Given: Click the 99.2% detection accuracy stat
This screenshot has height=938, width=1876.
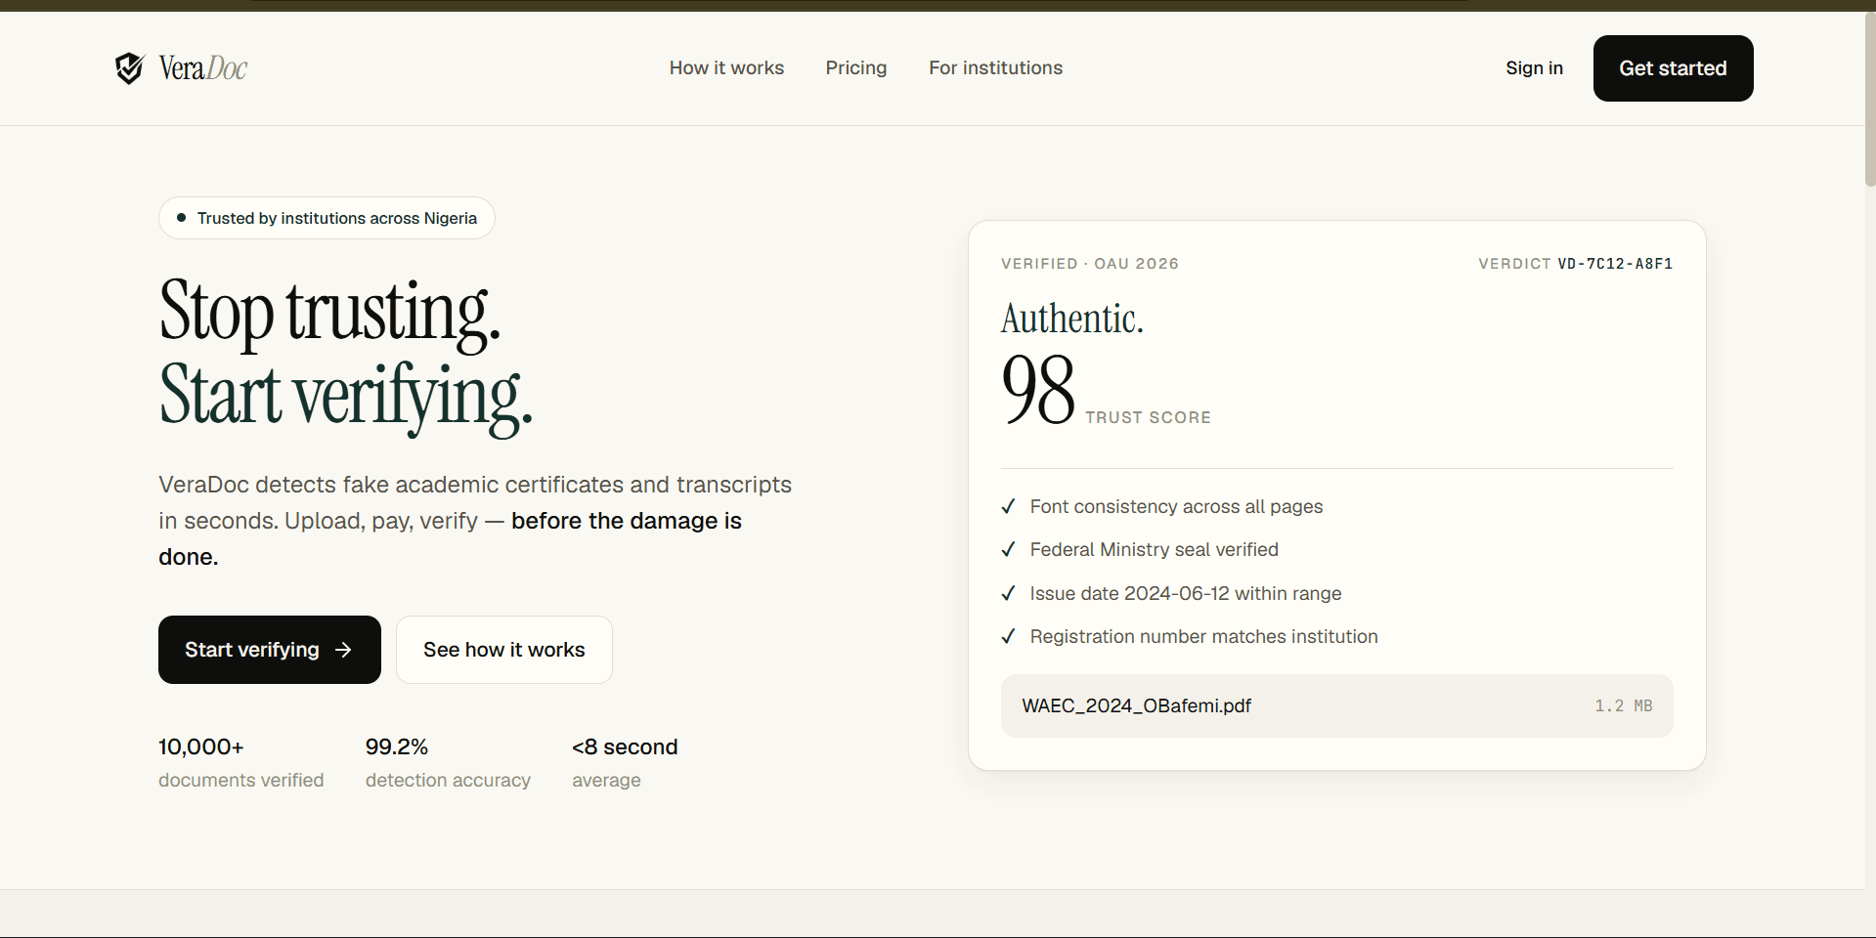Looking at the screenshot, I should (448, 762).
